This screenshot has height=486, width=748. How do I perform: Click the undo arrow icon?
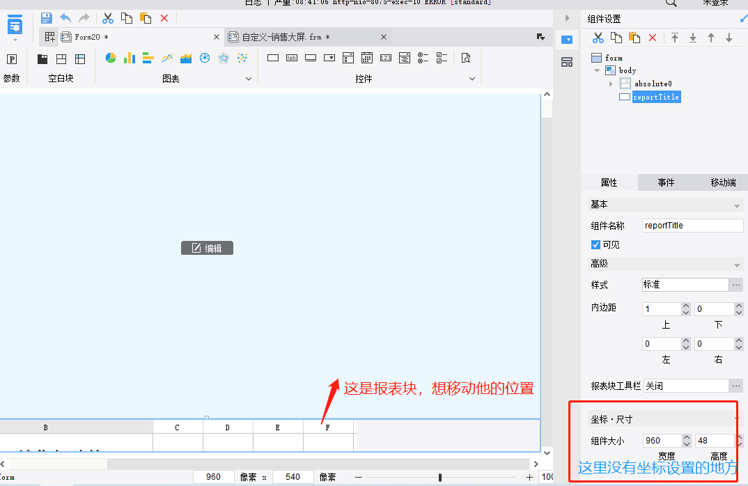[65, 18]
